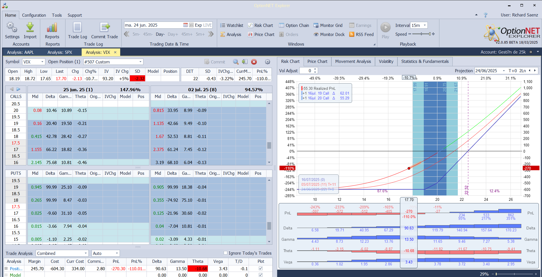Open the Option Chain window
The height and width of the screenshot is (277, 542).
pyautogui.click(x=294, y=25)
